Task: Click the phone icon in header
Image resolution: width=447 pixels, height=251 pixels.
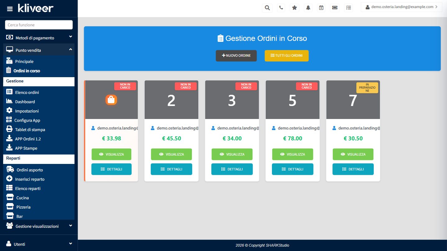Action: pos(281,8)
